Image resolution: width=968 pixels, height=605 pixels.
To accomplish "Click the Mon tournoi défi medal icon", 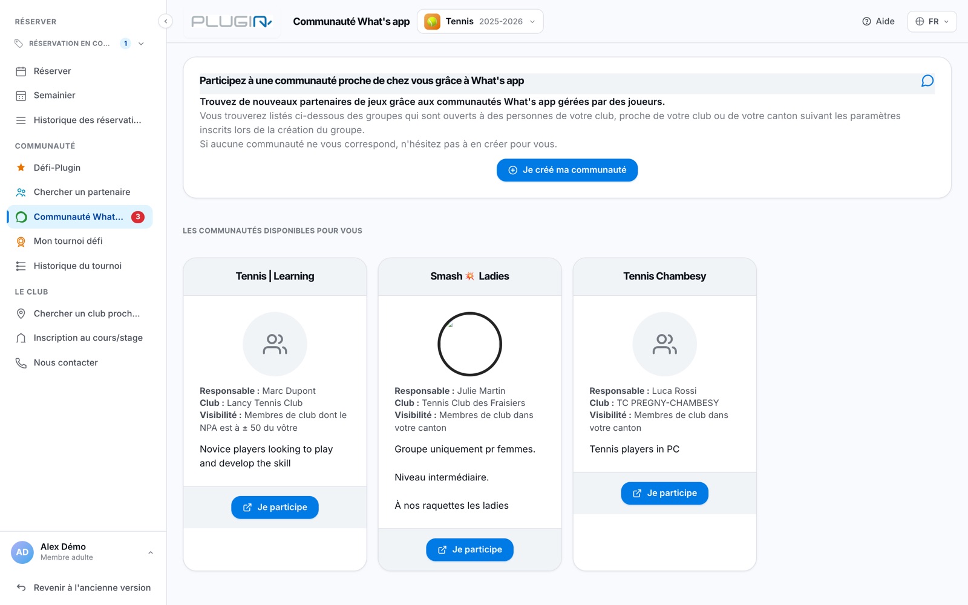I will click(x=21, y=241).
